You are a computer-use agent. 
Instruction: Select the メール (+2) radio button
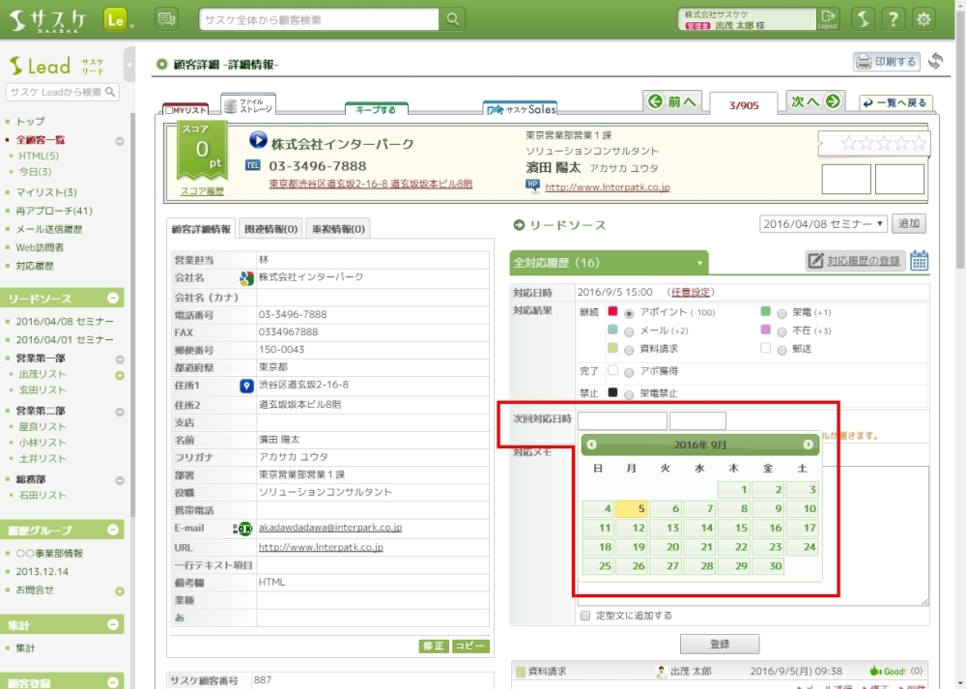[x=630, y=330]
